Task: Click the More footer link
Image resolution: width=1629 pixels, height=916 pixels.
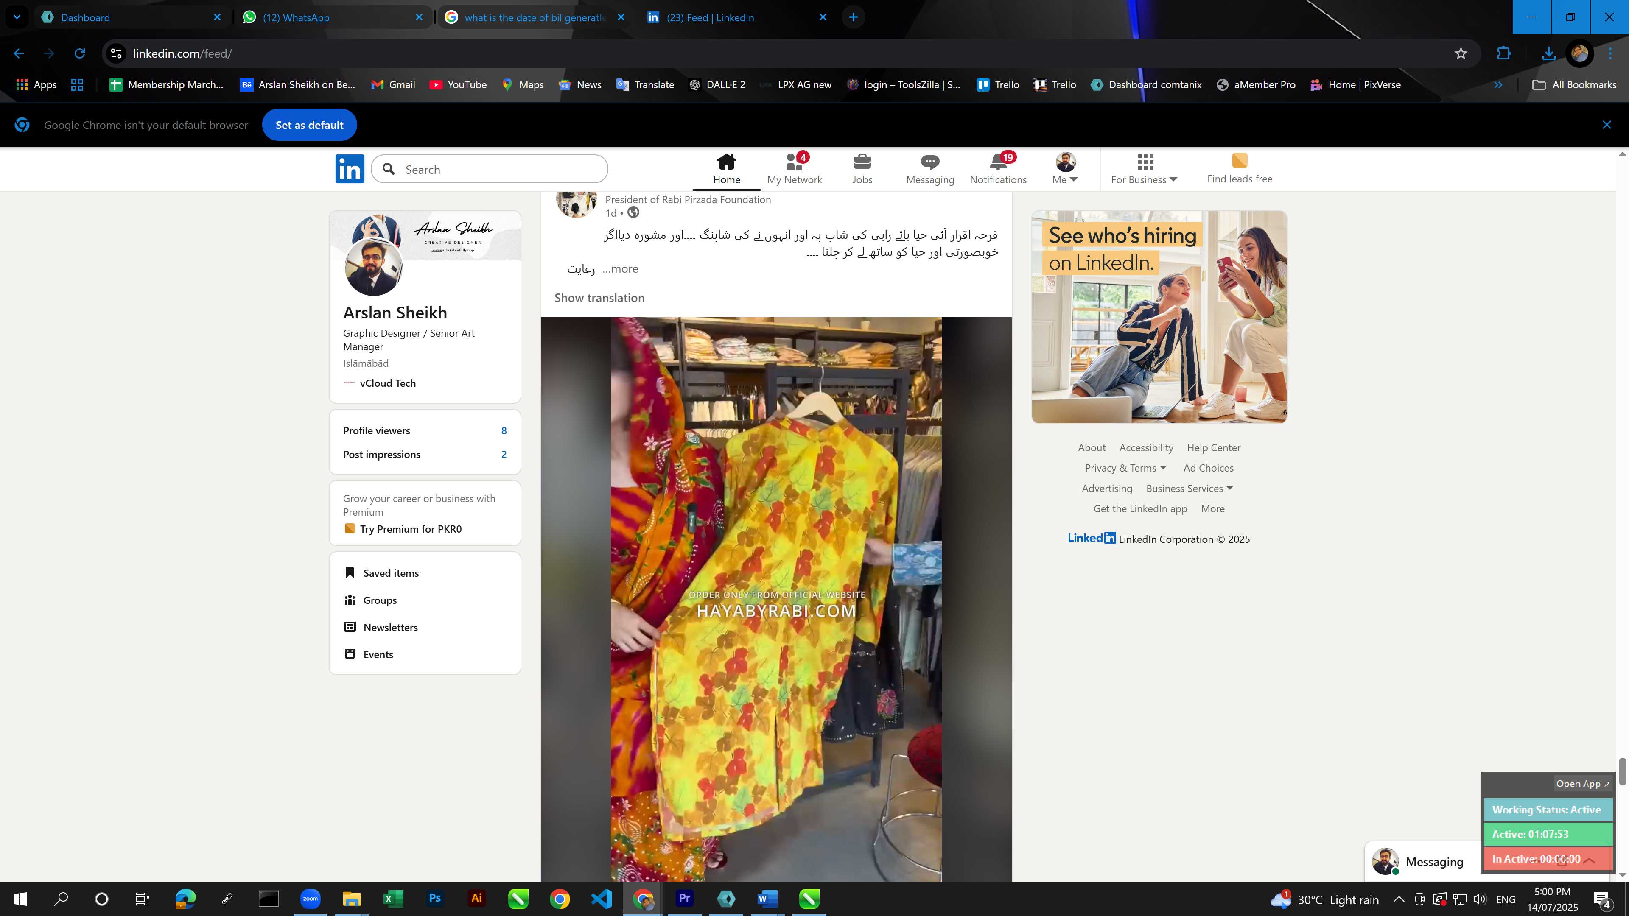Action: (1212, 509)
